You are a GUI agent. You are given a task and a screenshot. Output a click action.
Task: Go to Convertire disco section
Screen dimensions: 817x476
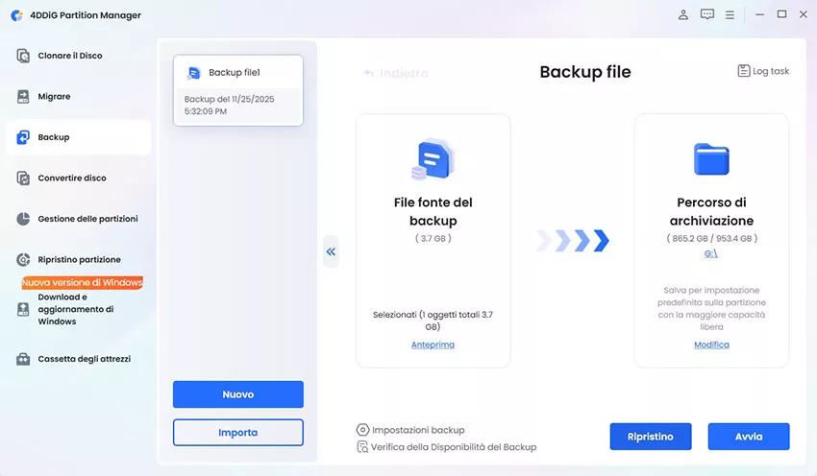pyautogui.click(x=78, y=178)
